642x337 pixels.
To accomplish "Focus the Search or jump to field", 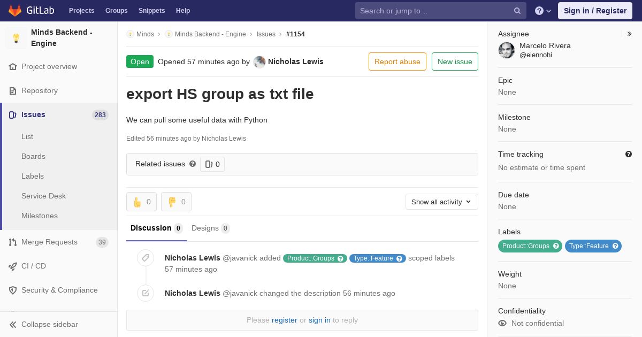I will pyautogui.click(x=441, y=11).
